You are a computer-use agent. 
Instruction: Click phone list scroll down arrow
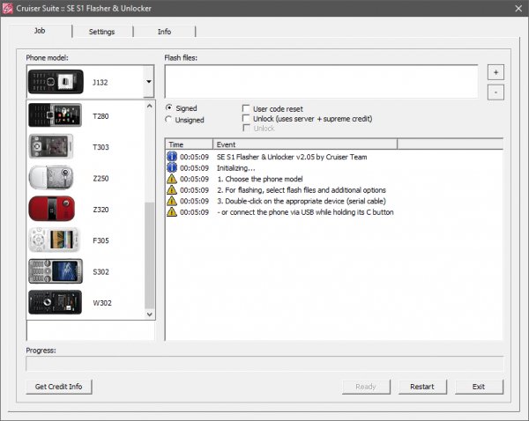(150, 314)
